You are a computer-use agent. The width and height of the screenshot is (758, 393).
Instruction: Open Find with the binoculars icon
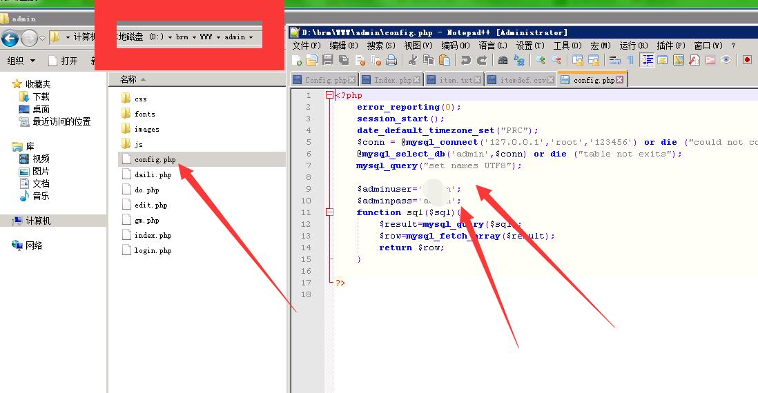click(x=503, y=61)
